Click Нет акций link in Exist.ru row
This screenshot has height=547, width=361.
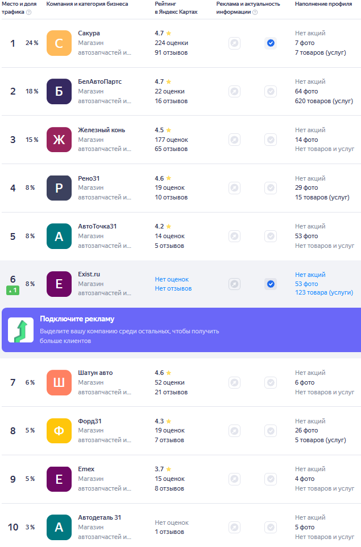pyautogui.click(x=310, y=275)
